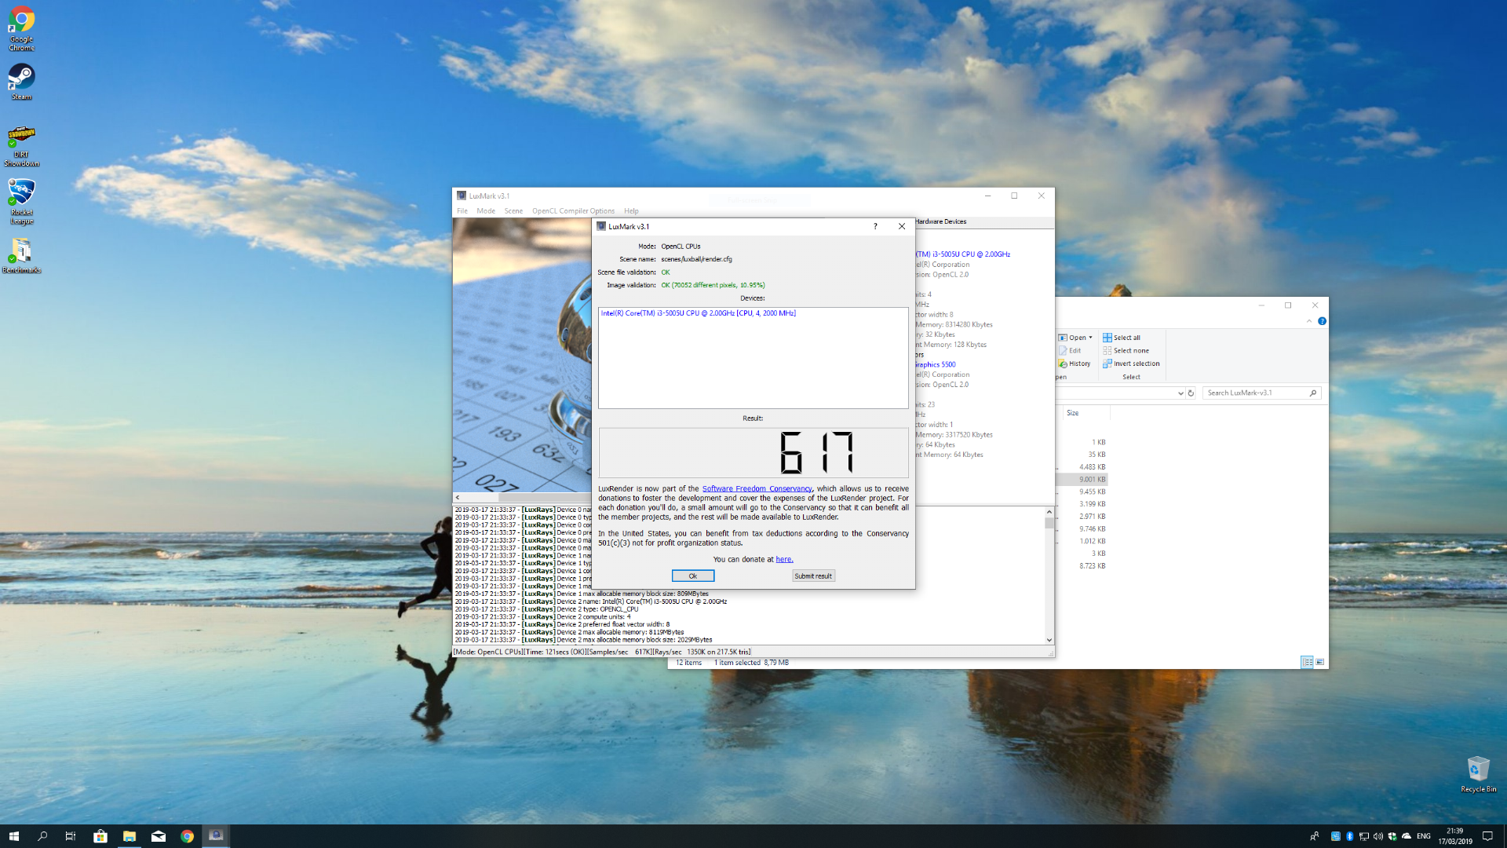The width and height of the screenshot is (1507, 848).
Task: Switch Explorer to large icons view
Action: click(1319, 662)
